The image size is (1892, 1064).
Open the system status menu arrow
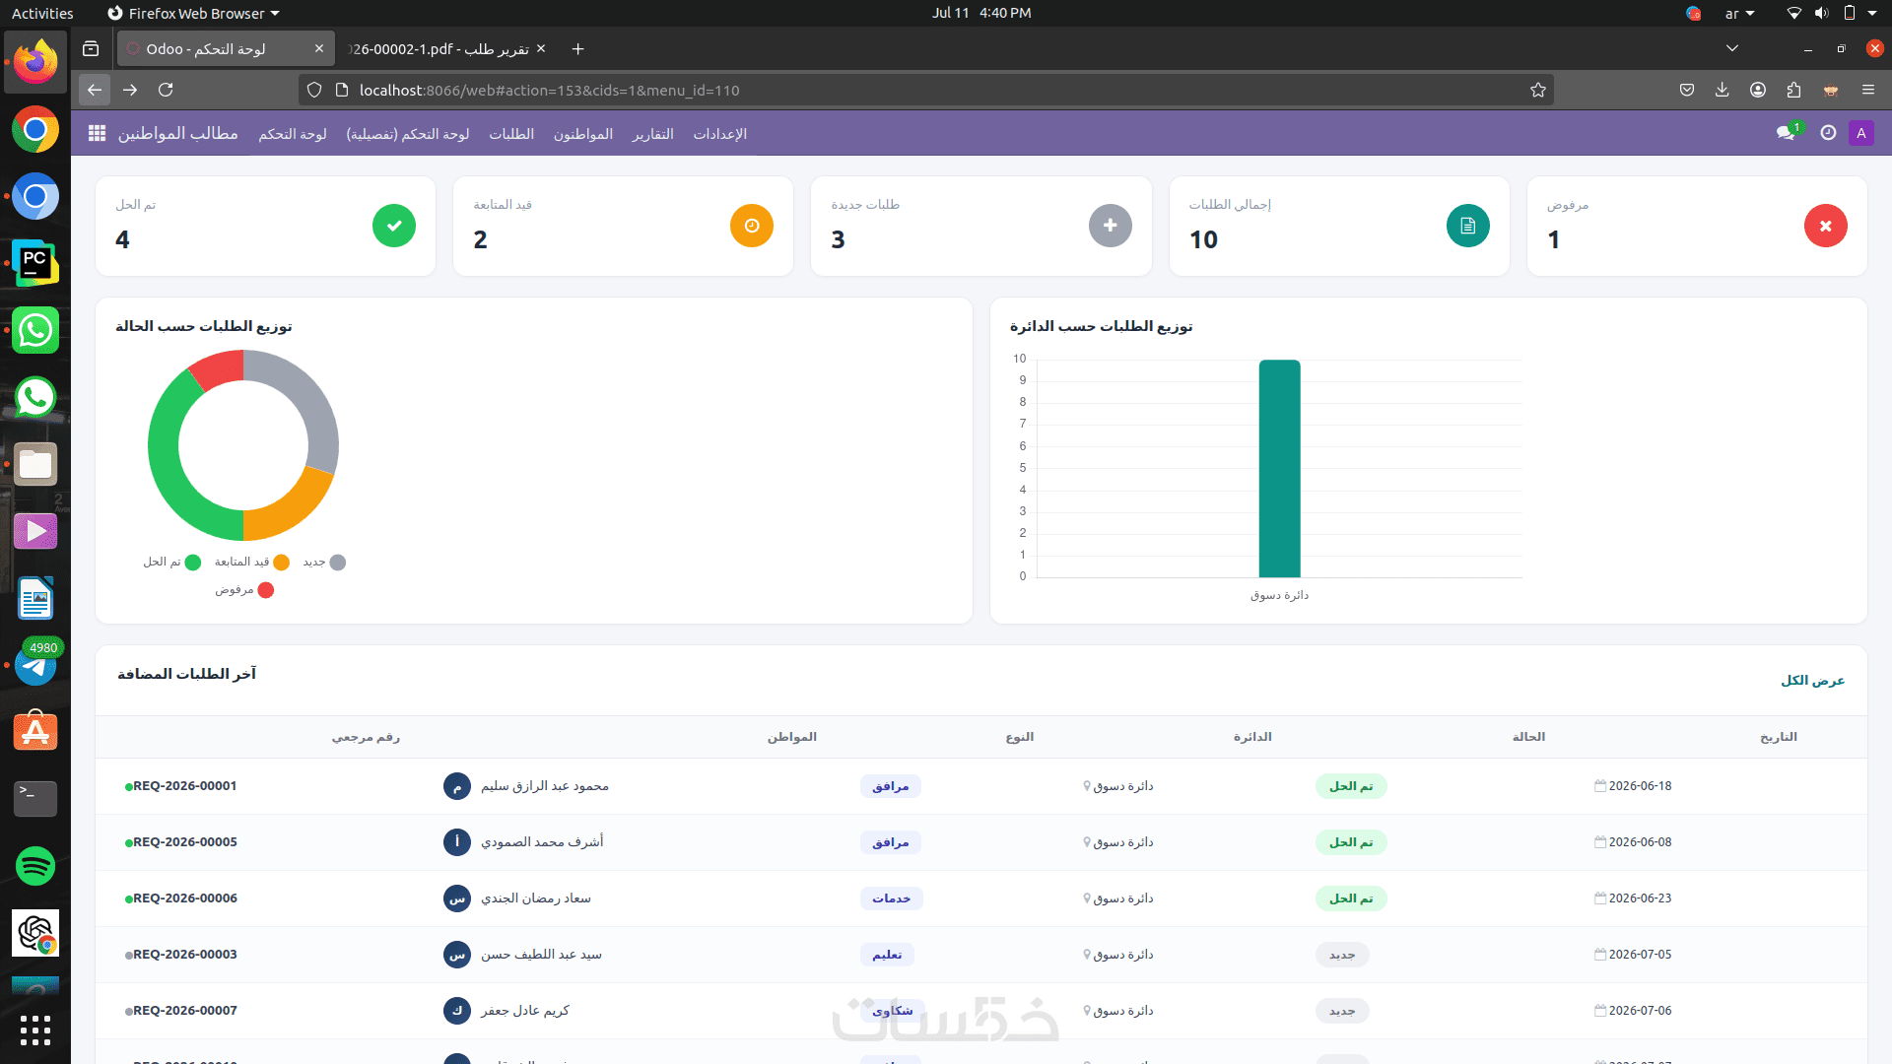pyautogui.click(x=1872, y=13)
